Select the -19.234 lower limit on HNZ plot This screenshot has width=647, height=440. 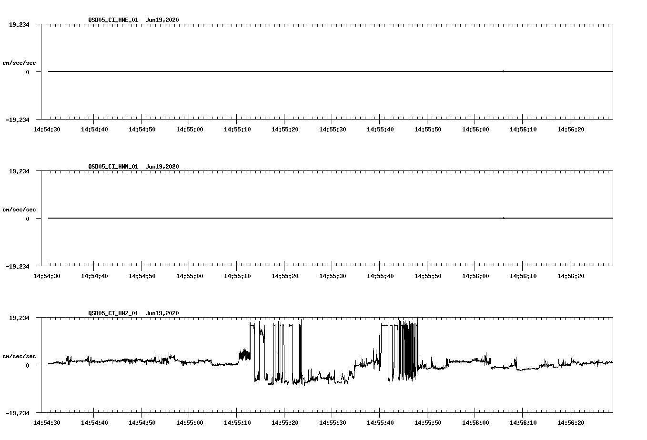point(18,413)
